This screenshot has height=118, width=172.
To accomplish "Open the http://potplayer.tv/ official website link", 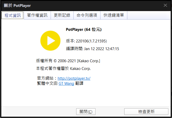I will coord(74,78).
